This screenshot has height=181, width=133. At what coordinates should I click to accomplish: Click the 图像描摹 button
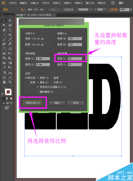pos(84,10)
